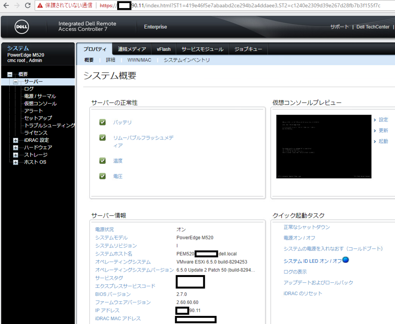Click the BIOS バージョン label
The width and height of the screenshot is (395, 324).
click(x=113, y=294)
